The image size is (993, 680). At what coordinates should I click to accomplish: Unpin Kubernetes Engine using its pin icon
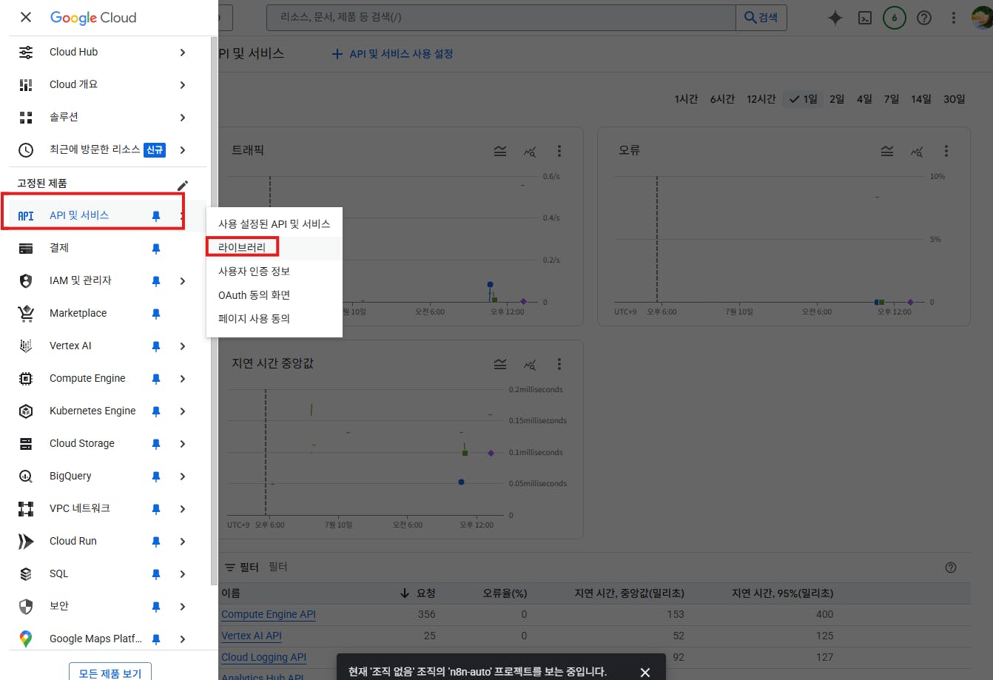pos(156,411)
